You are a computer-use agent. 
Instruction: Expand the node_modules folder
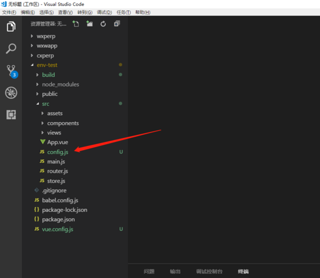tap(61, 84)
